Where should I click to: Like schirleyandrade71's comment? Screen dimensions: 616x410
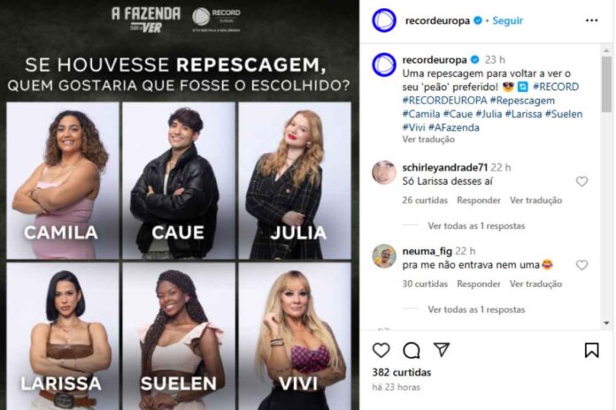(x=581, y=181)
